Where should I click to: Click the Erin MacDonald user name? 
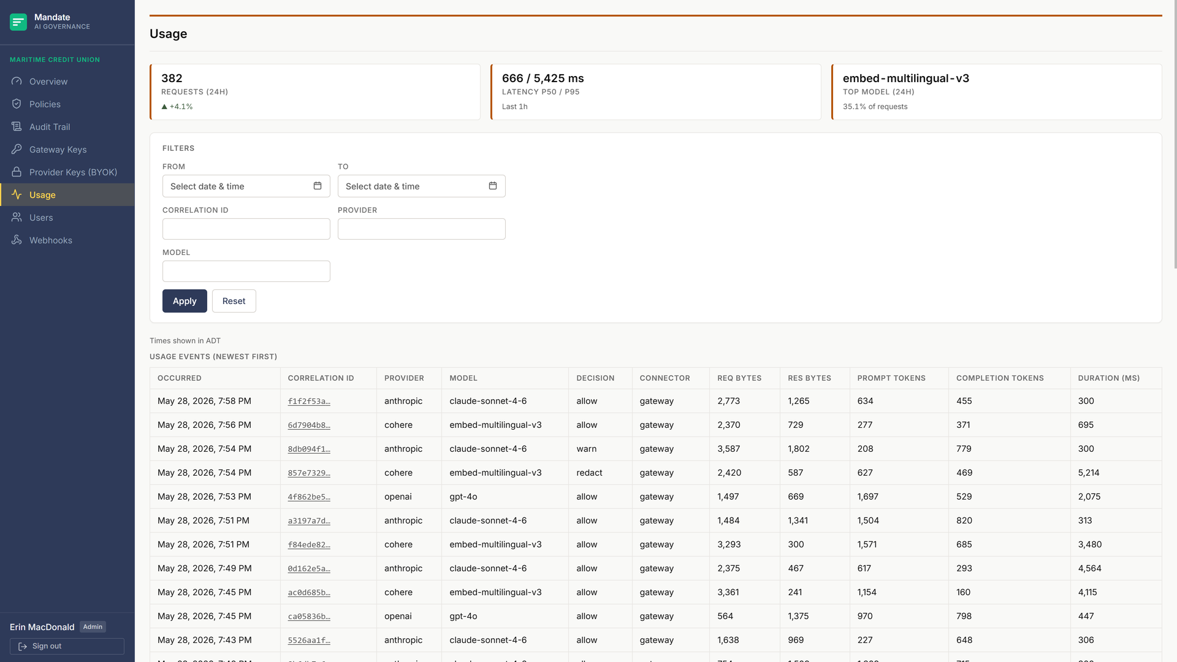click(42, 627)
